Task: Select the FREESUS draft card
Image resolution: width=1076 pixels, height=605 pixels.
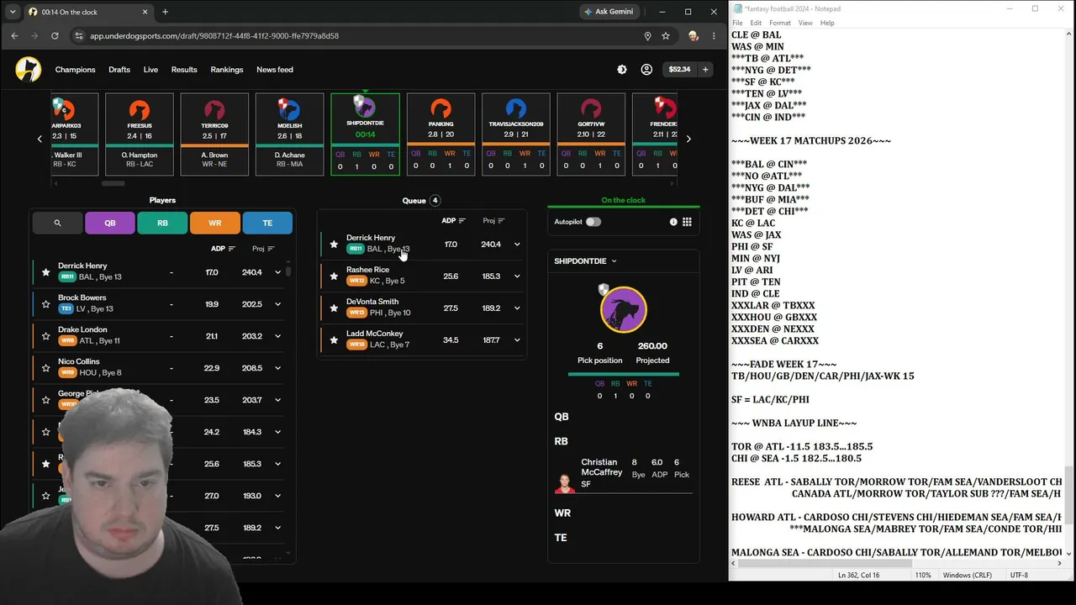Action: pyautogui.click(x=140, y=134)
